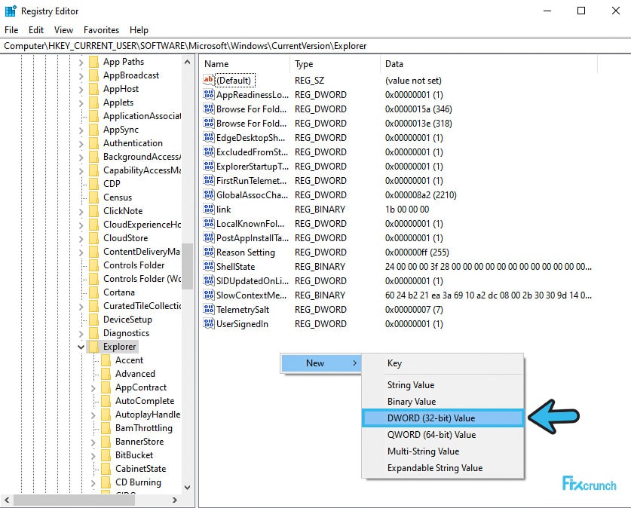Image resolution: width=631 pixels, height=508 pixels.
Task: Expand the BannerStore subkey
Action: coord(93,442)
